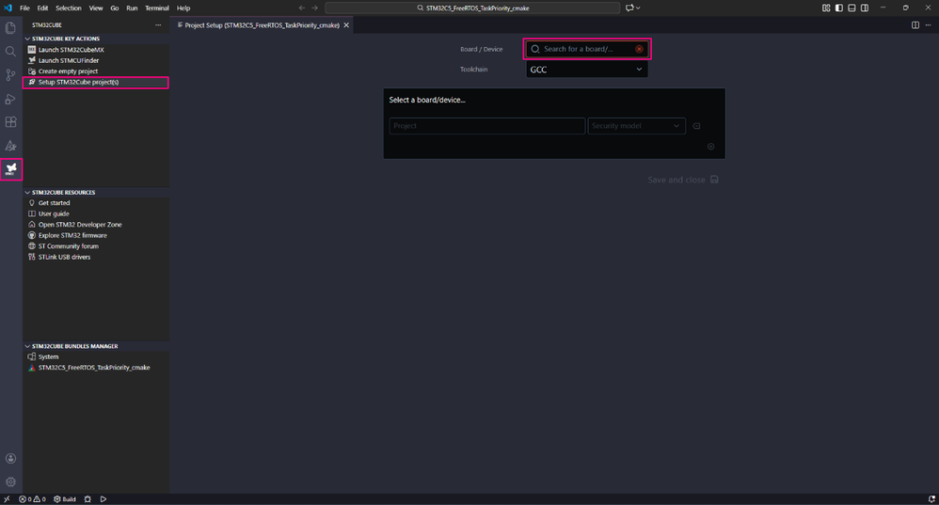Click Launch STM32CubeMX action
Image resolution: width=939 pixels, height=505 pixels.
(x=72, y=50)
